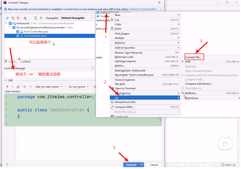Screen dimensions: 241x169
Task: Select Commit File... in Git submenu
Action: [193, 57]
